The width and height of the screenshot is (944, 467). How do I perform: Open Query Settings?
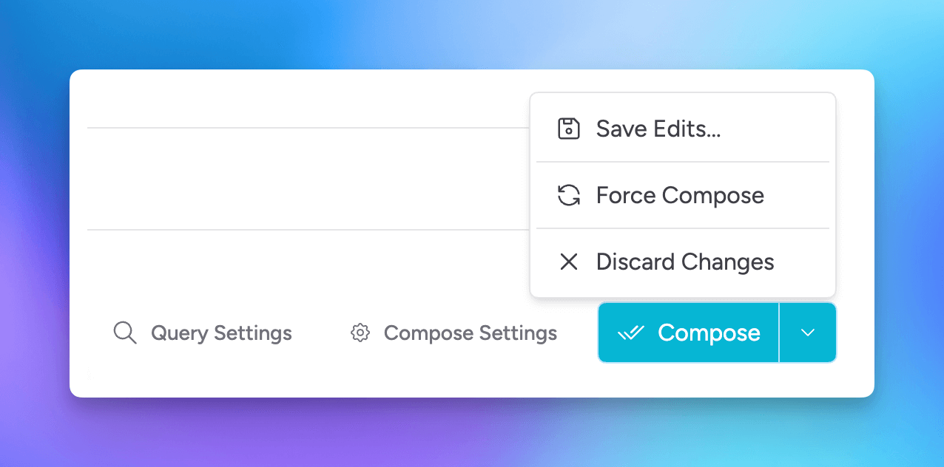(221, 333)
